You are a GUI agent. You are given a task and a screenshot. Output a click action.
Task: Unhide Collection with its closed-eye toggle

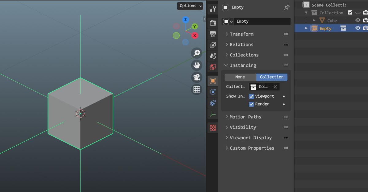(x=358, y=13)
